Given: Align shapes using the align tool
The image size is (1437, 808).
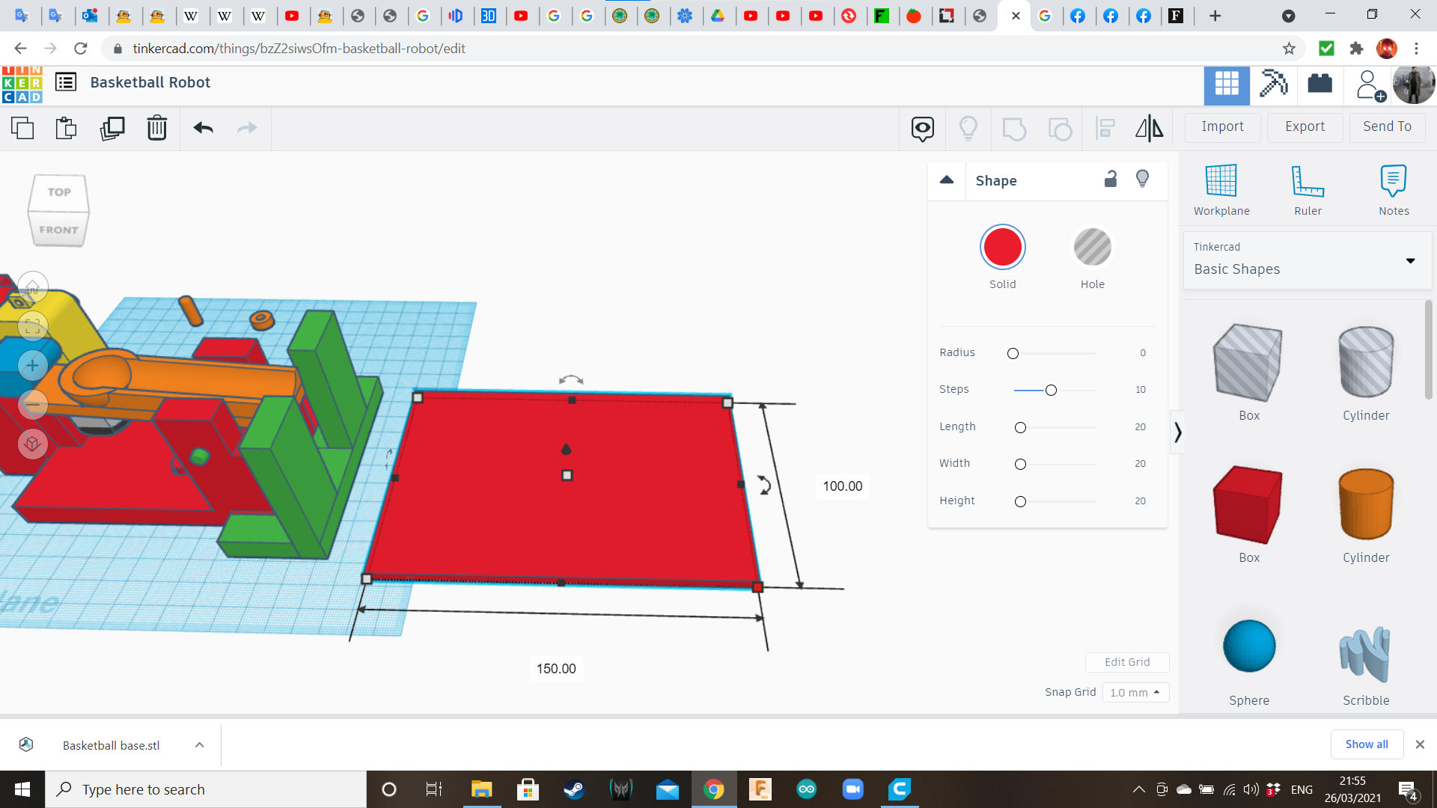Looking at the screenshot, I should [1105, 128].
